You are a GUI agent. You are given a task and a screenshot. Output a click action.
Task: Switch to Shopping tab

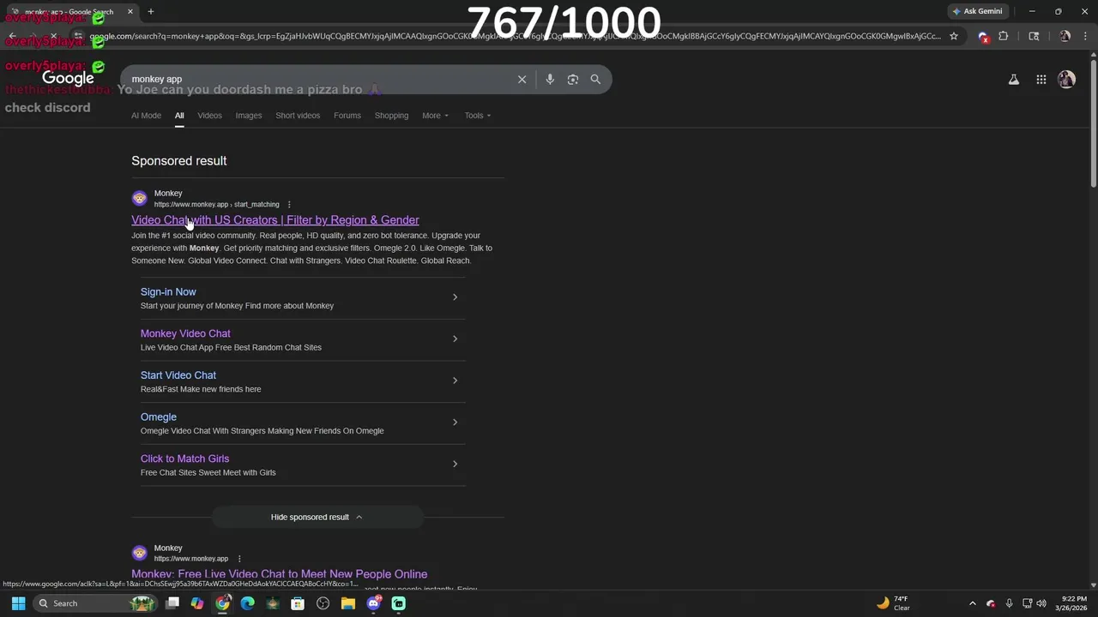pos(391,116)
